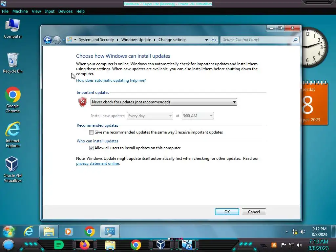Launch Internet Explorer from the desktop
Image resolution: width=336 pixels, height=252 pixels.
(13, 135)
